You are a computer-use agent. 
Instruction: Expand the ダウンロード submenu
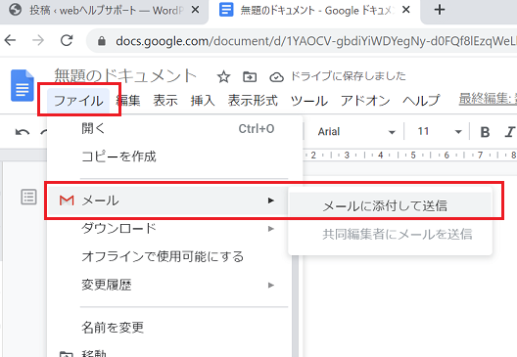(168, 228)
